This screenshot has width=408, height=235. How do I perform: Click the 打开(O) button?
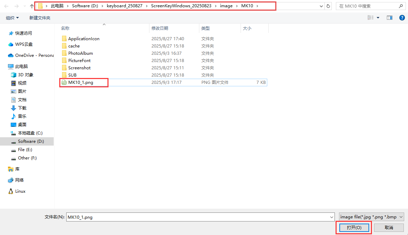pyautogui.click(x=354, y=228)
